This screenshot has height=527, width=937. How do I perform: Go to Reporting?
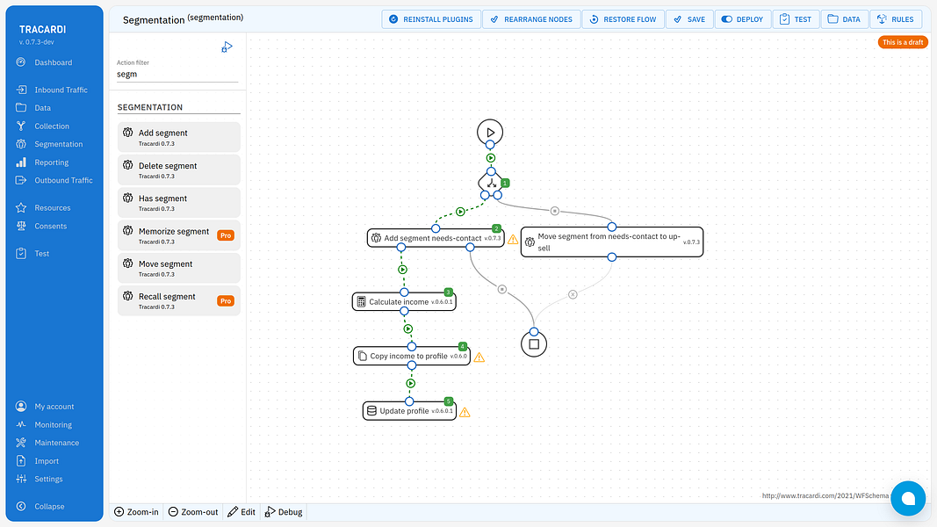(52, 162)
